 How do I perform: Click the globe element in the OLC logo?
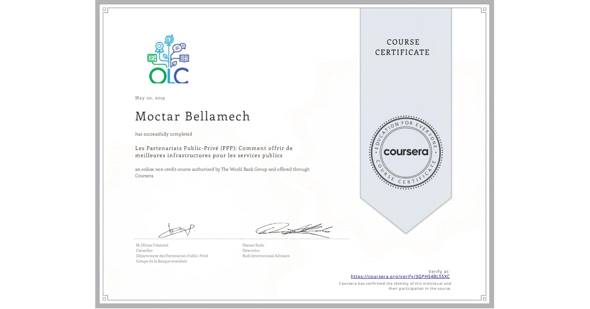point(170,40)
